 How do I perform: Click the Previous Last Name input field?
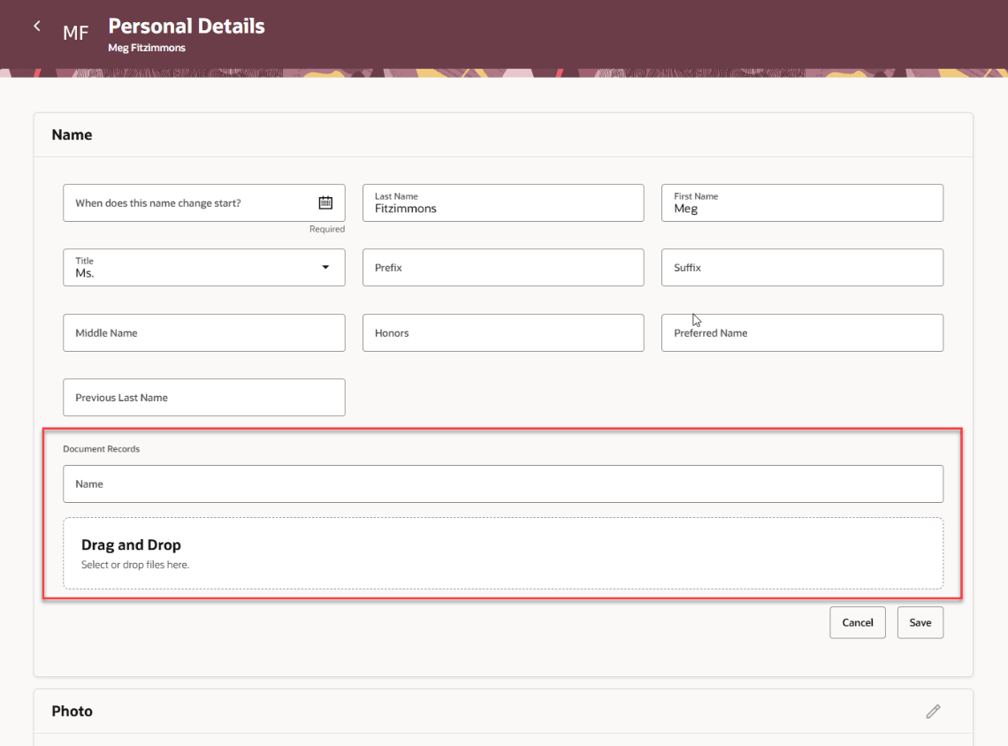point(203,397)
